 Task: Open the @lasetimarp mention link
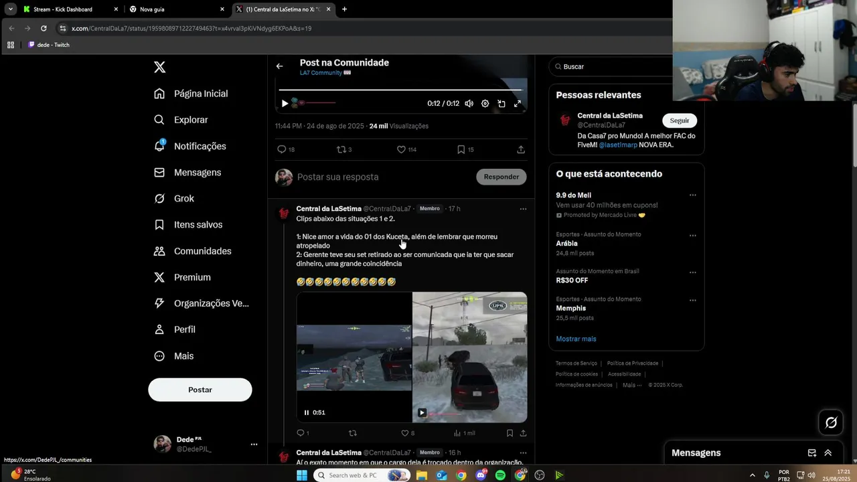pos(618,145)
